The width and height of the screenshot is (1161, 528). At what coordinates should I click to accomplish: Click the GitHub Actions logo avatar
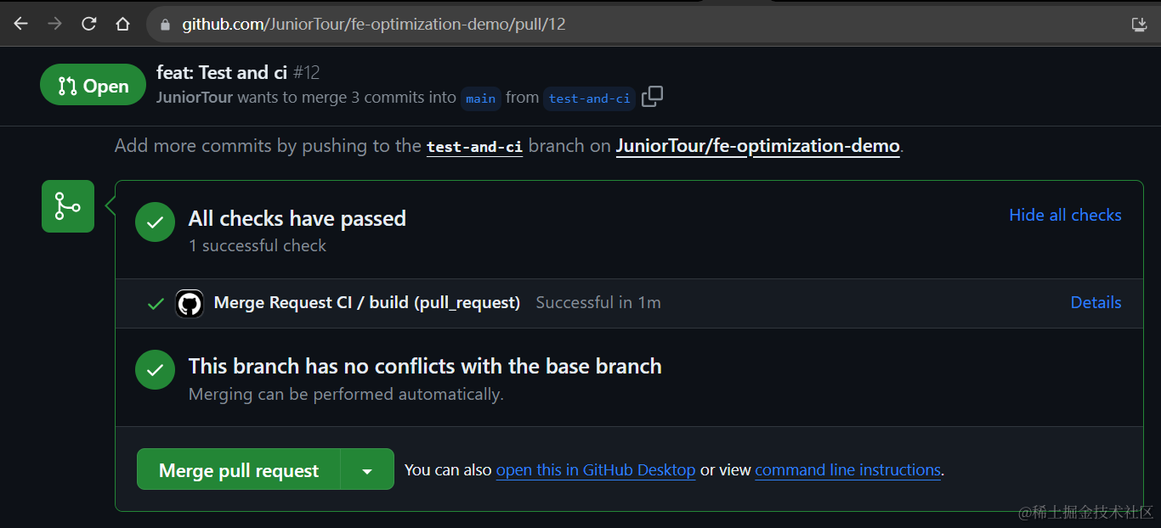pos(190,303)
